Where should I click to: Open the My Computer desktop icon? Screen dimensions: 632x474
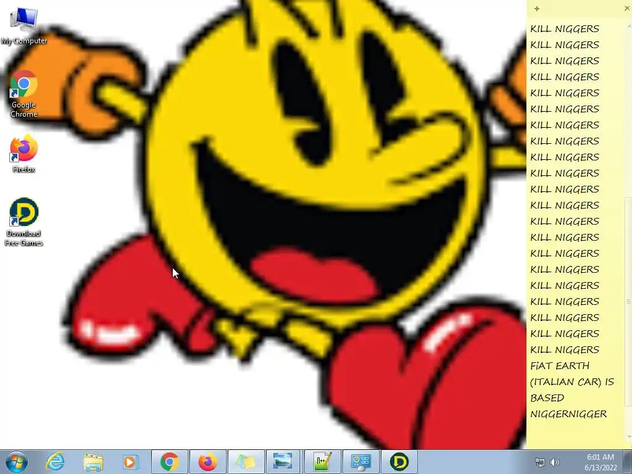point(24,25)
